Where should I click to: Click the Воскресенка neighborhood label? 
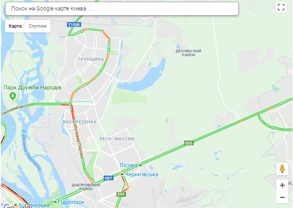click(80, 122)
